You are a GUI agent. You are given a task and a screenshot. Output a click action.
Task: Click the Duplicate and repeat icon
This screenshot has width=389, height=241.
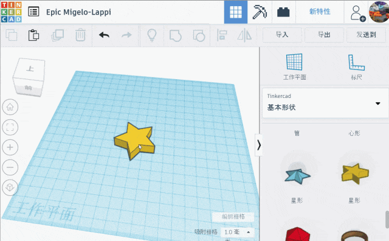[57, 35]
